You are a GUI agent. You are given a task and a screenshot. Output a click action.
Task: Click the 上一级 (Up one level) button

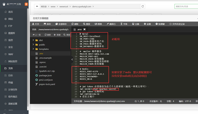37,35
